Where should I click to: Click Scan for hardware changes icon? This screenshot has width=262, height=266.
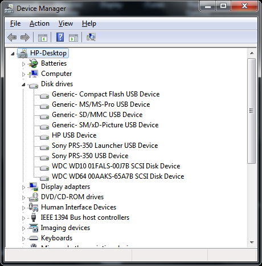click(91, 37)
